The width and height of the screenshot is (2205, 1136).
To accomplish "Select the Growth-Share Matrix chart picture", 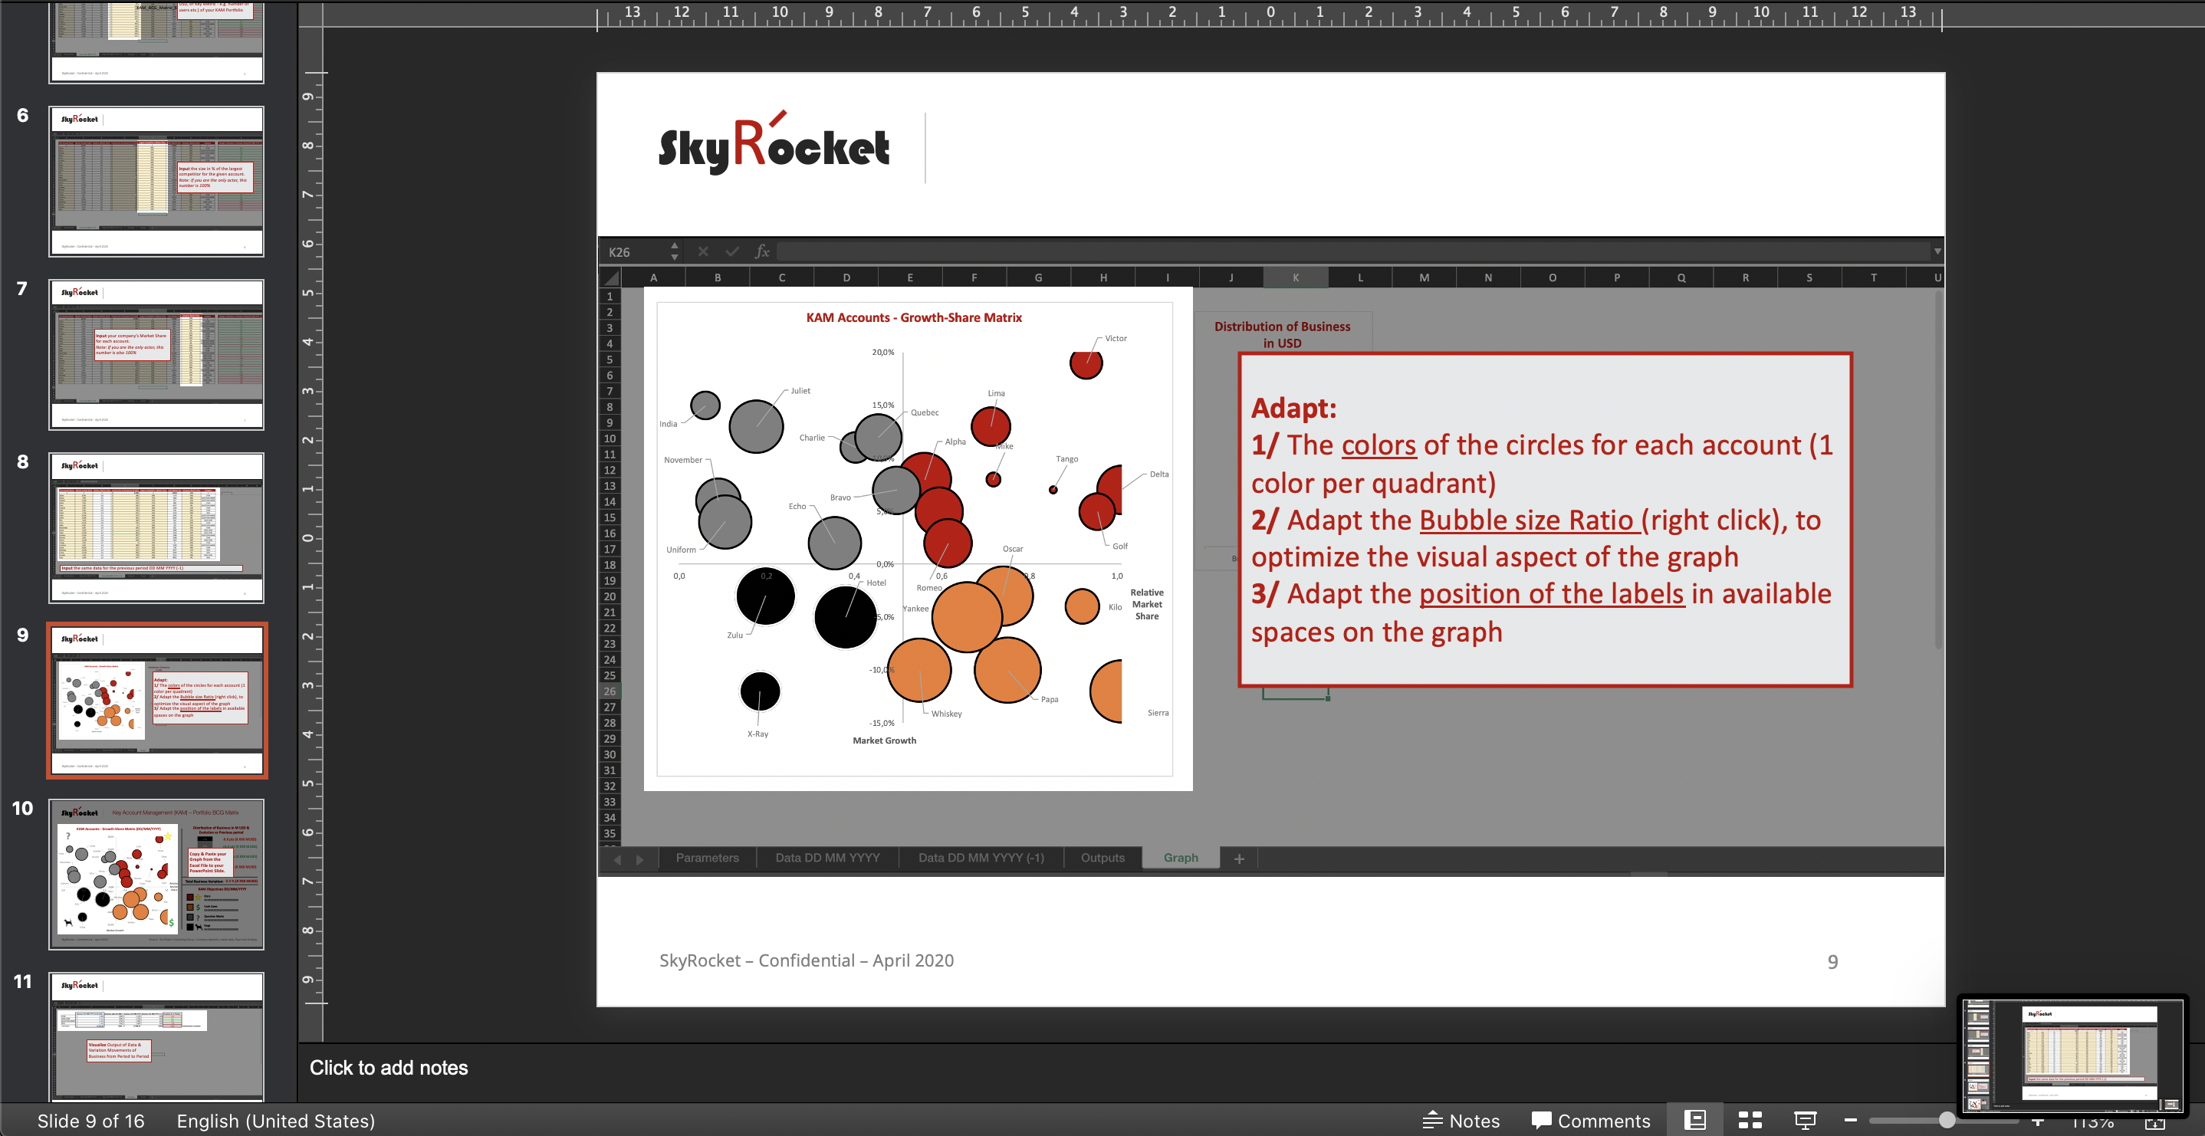I will 918,538.
